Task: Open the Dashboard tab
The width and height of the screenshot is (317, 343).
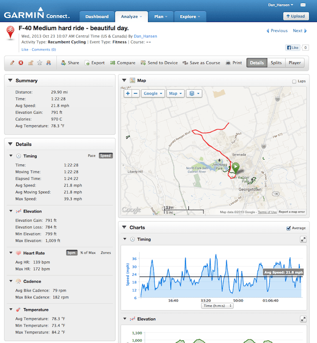Action: (x=97, y=17)
